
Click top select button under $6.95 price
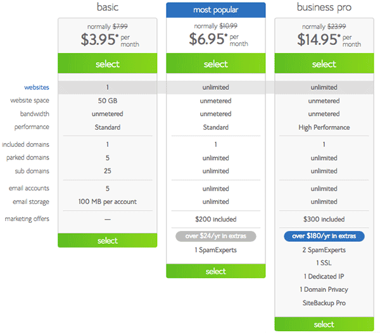tap(216, 63)
